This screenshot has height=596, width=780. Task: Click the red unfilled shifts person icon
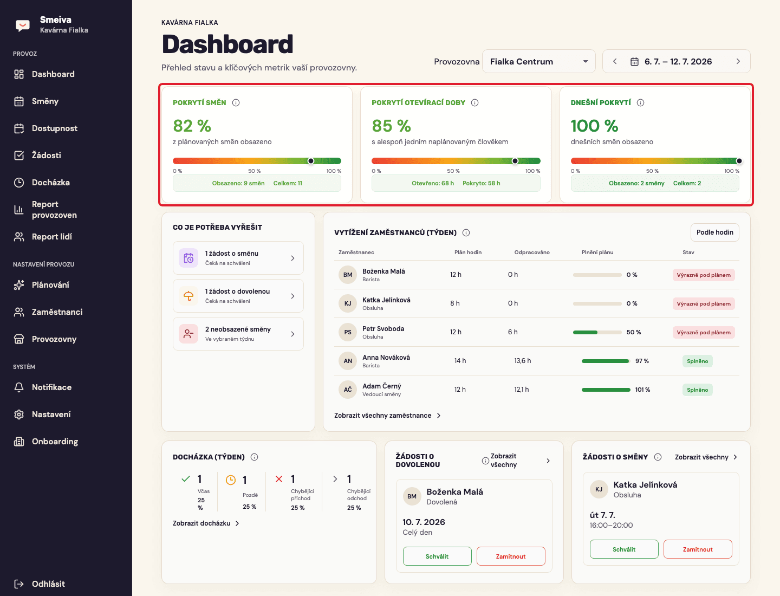click(x=188, y=334)
